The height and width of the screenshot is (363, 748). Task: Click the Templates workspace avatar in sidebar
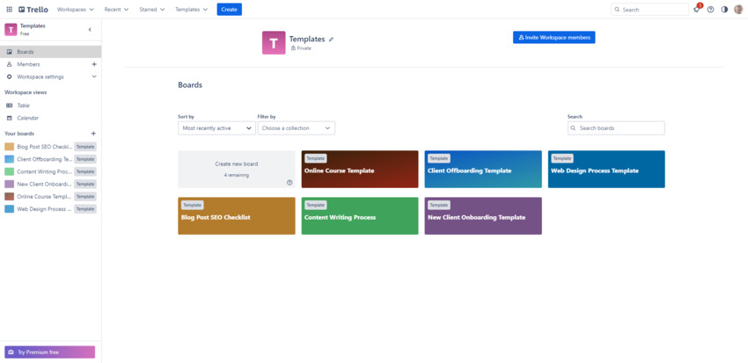coord(11,30)
